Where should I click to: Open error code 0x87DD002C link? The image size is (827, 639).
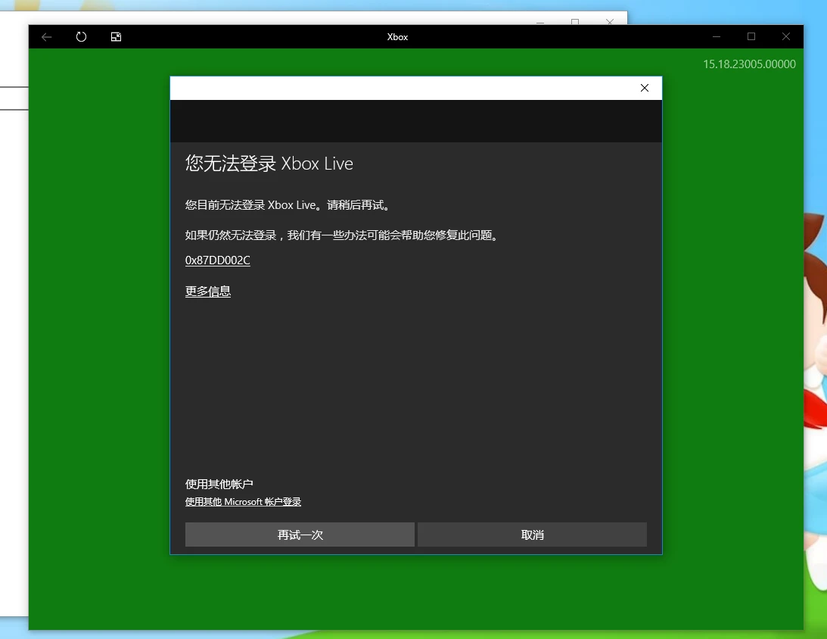(217, 260)
